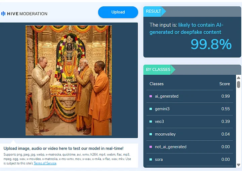Click the classes list scrollbar thumb
Image resolution: width=242 pixels, height=171 pixels.
[238, 84]
